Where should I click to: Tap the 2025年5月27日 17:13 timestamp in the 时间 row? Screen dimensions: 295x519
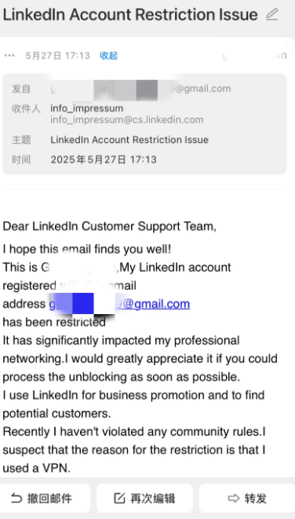tap(104, 160)
